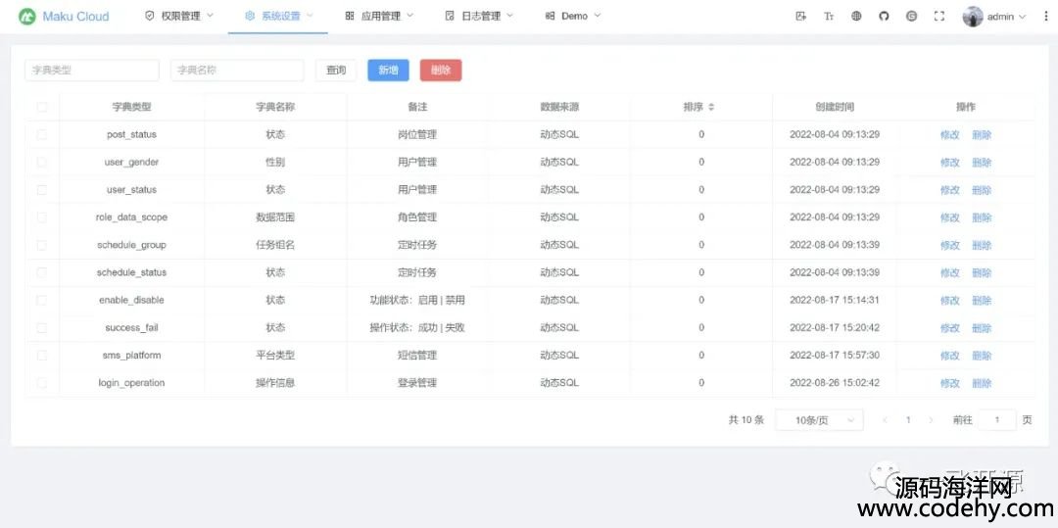Expand the 系统设置 menu chevron
The height and width of the screenshot is (528, 1058).
tap(310, 16)
